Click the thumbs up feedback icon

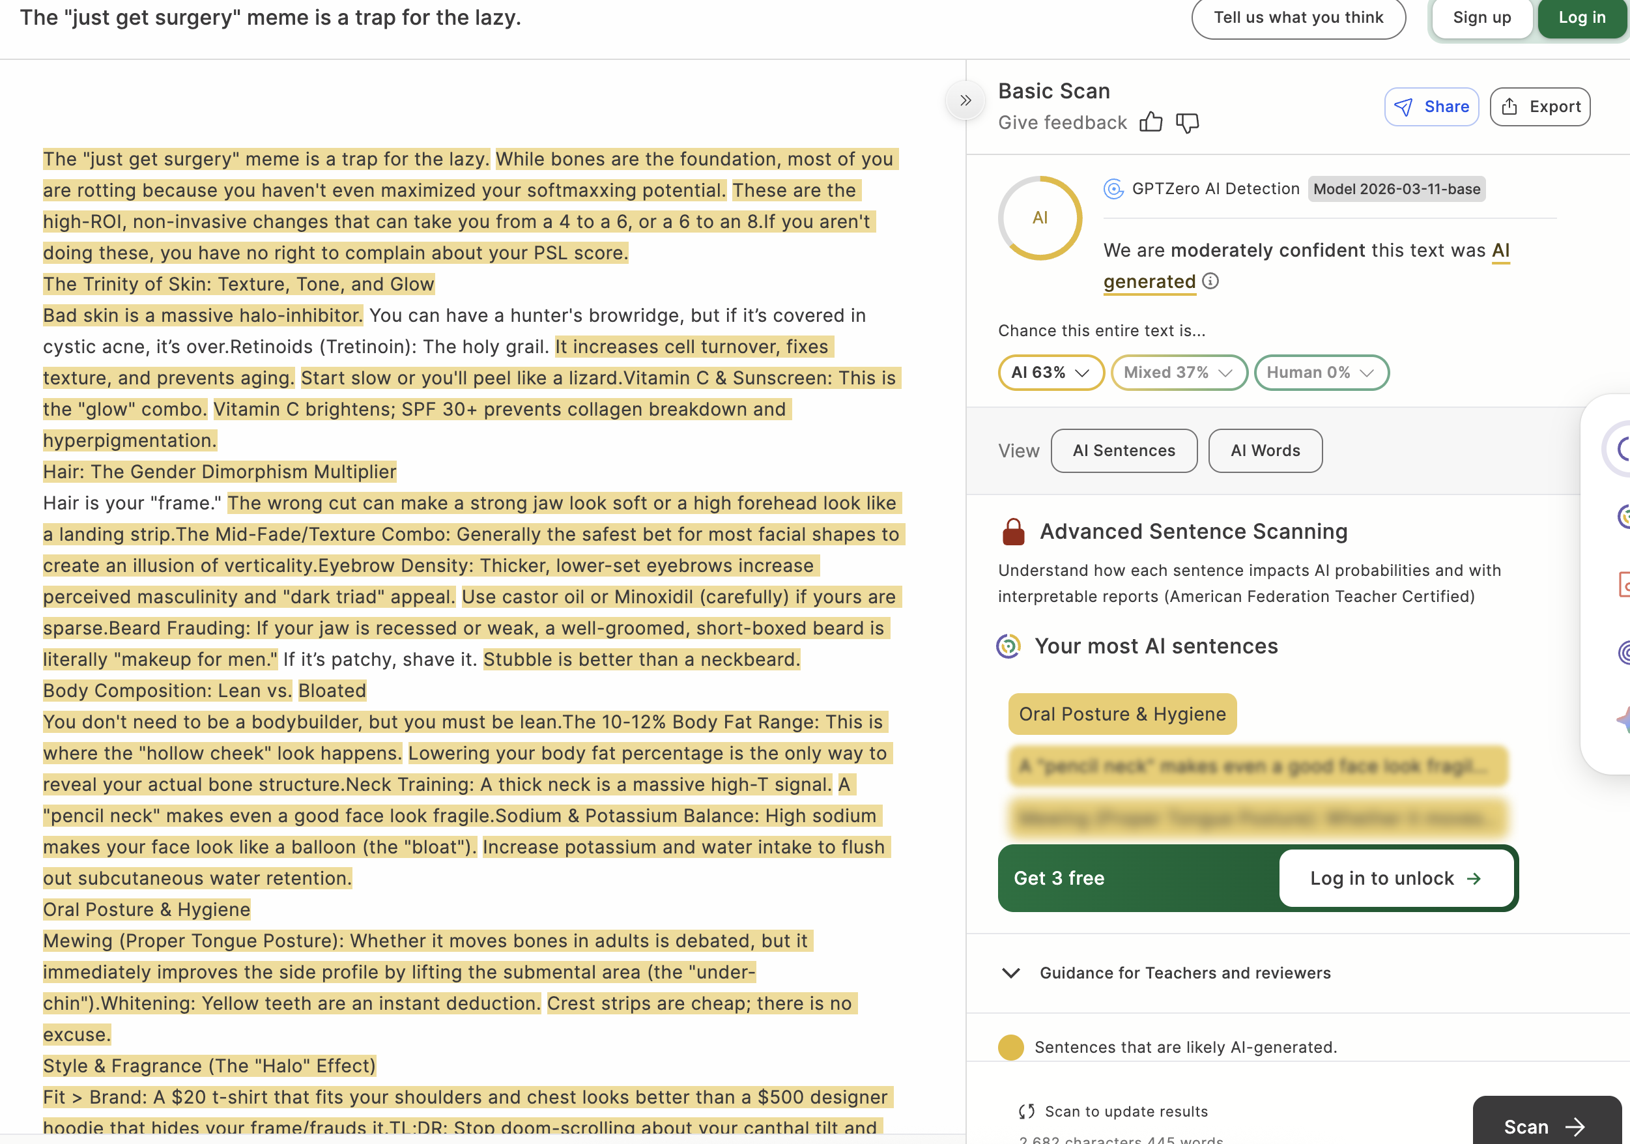(1151, 122)
